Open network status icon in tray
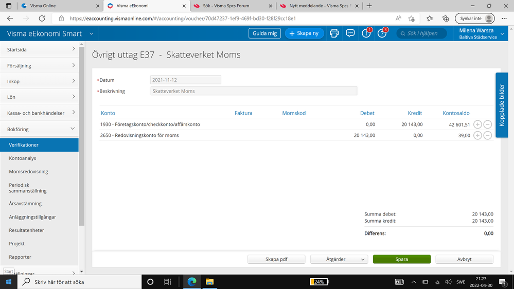Image resolution: width=514 pixels, height=289 pixels. click(x=437, y=282)
